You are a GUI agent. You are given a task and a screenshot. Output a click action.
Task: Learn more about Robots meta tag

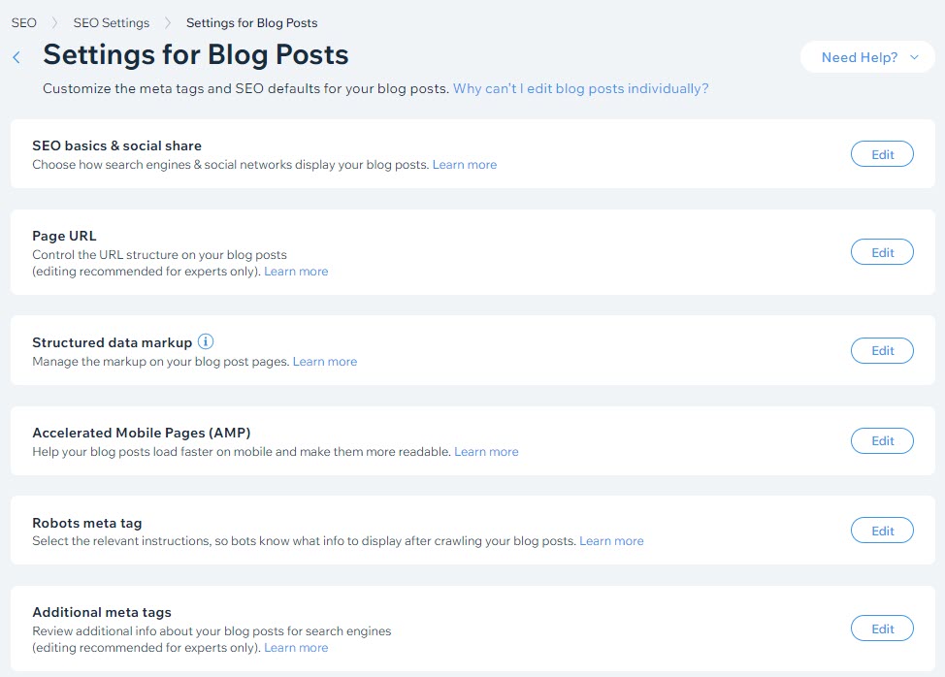point(611,541)
